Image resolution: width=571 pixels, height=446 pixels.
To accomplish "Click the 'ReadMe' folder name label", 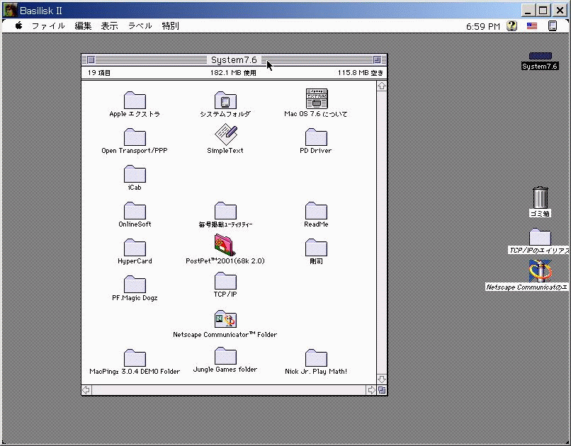I will point(316,224).
